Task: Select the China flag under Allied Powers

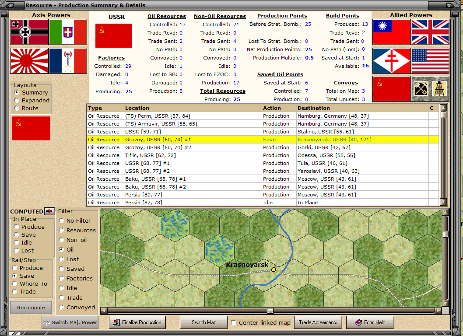Action: (x=392, y=32)
